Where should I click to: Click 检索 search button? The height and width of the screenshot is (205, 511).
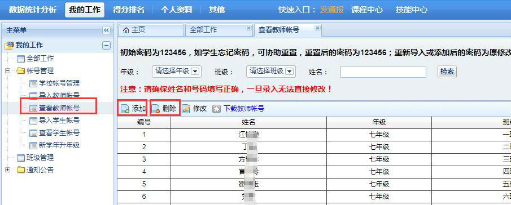(447, 72)
